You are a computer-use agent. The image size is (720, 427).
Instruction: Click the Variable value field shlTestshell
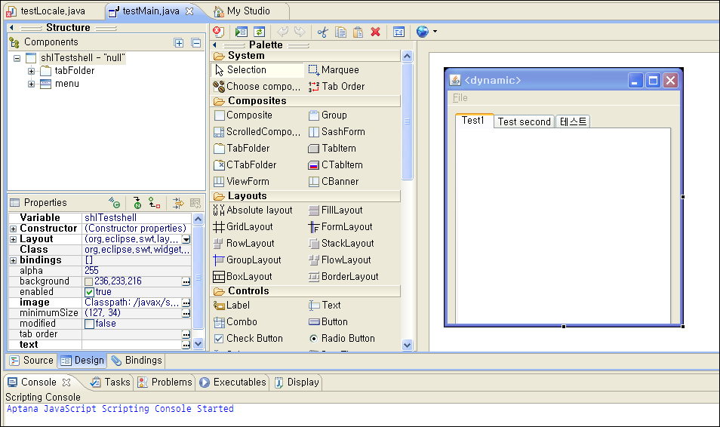coord(137,217)
